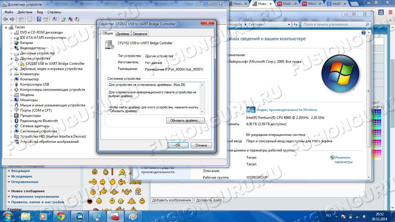Click the car diagnostic taskbar icon
This screenshot has height=222, width=395.
(x=79, y=216)
